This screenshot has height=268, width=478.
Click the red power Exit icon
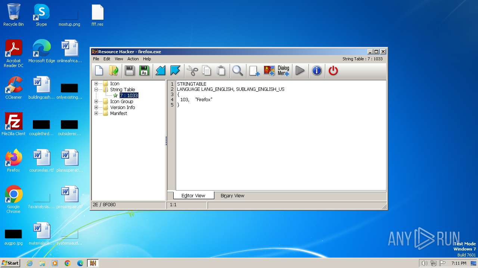tap(333, 70)
